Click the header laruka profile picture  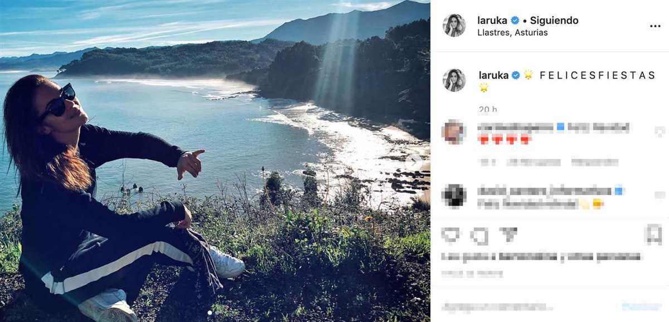pos(454,26)
